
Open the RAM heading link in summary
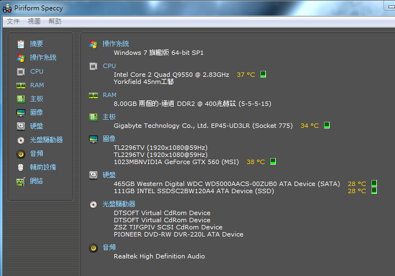click(109, 95)
